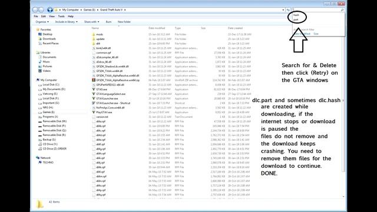This screenshot has width=377, height=212.
Task: Click the Forward navigation button
Action: [x=41, y=10]
